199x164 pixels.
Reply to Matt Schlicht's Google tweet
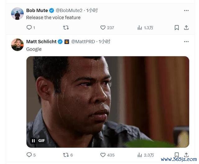29,155
